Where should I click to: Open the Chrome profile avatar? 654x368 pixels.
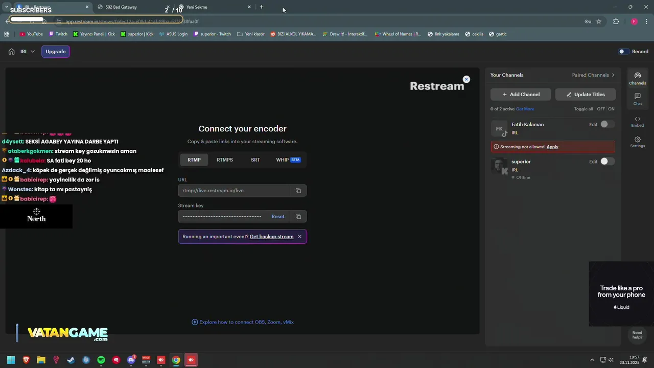(634, 21)
